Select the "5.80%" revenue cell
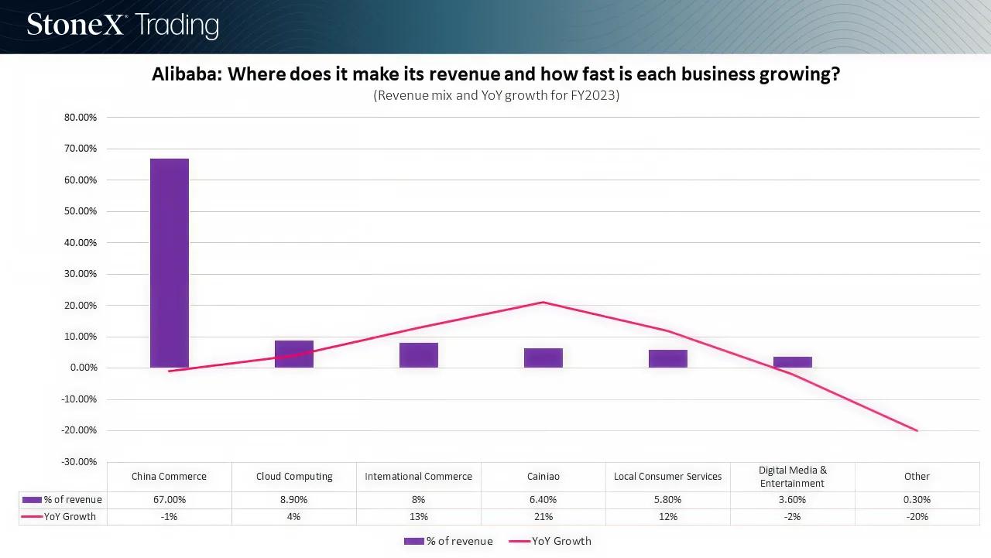Screen dimensions: 991x558 [668, 500]
